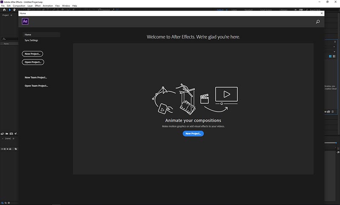
Task: Open second dropdown arrow in Libraries panel
Action: (334, 52)
